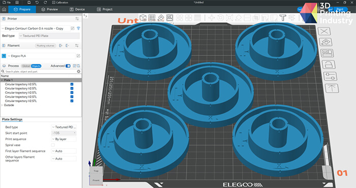This screenshot has height=188, width=356.
Task: Select the Scale tool
Action: 229,18
